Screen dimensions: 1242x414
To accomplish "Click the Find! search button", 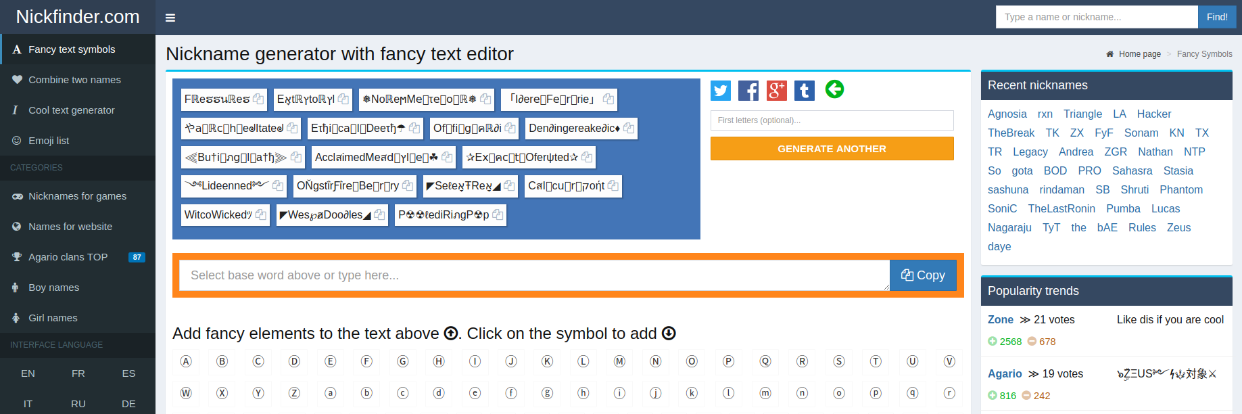I will tap(1217, 17).
